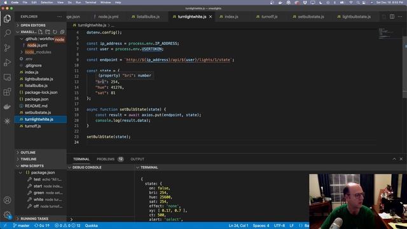Refresh the explorer file tree
The width and height of the screenshot is (407, 229).
[55, 32]
